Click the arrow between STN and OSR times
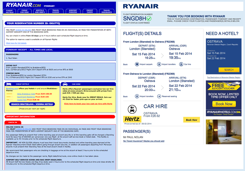The image size is (245, 171). 162,55
